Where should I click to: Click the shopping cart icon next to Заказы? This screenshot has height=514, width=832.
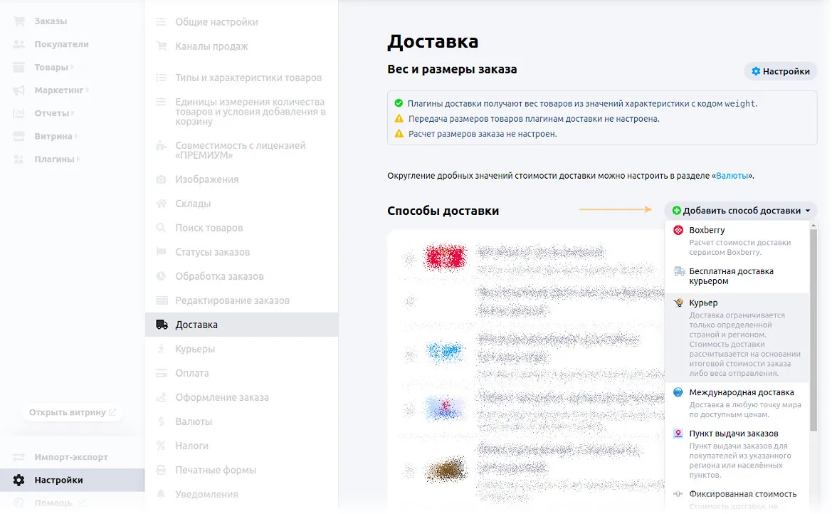click(x=19, y=21)
